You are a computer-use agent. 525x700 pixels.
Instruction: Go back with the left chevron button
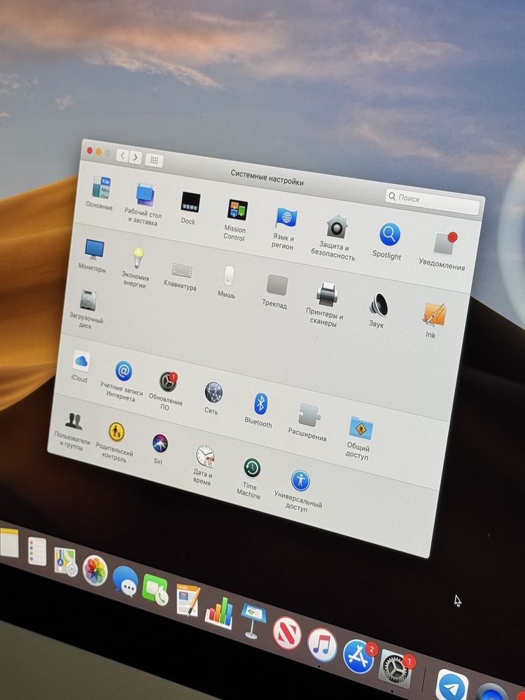pyautogui.click(x=122, y=156)
